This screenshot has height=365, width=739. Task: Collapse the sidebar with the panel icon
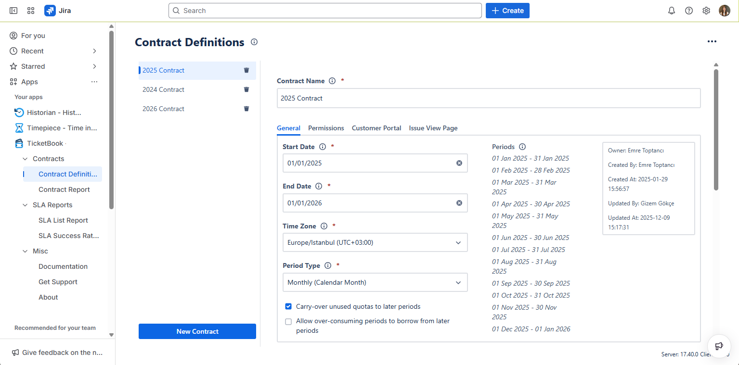[x=13, y=11]
